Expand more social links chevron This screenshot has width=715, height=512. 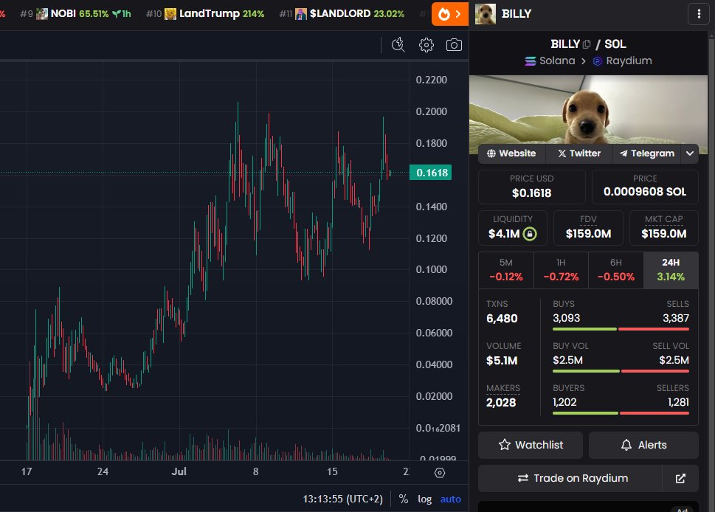(x=689, y=153)
